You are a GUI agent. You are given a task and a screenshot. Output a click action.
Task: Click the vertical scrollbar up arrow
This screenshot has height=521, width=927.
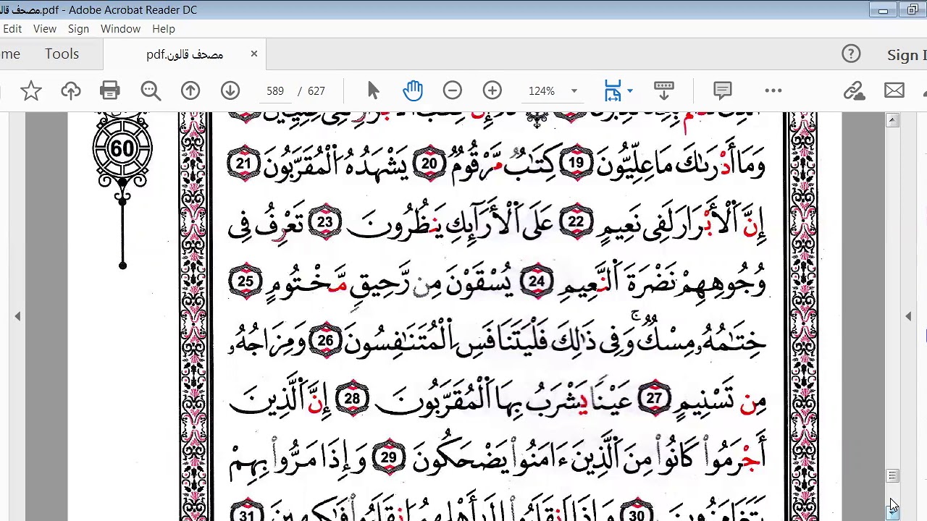892,120
